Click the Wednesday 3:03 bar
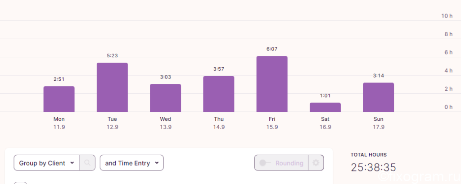Screen dimensions: 461x184 pos(166,98)
